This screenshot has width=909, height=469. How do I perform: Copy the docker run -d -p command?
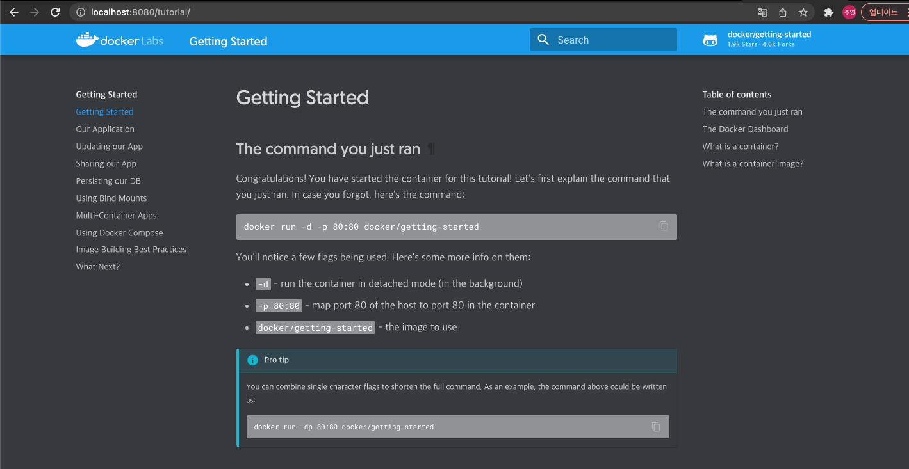664,226
